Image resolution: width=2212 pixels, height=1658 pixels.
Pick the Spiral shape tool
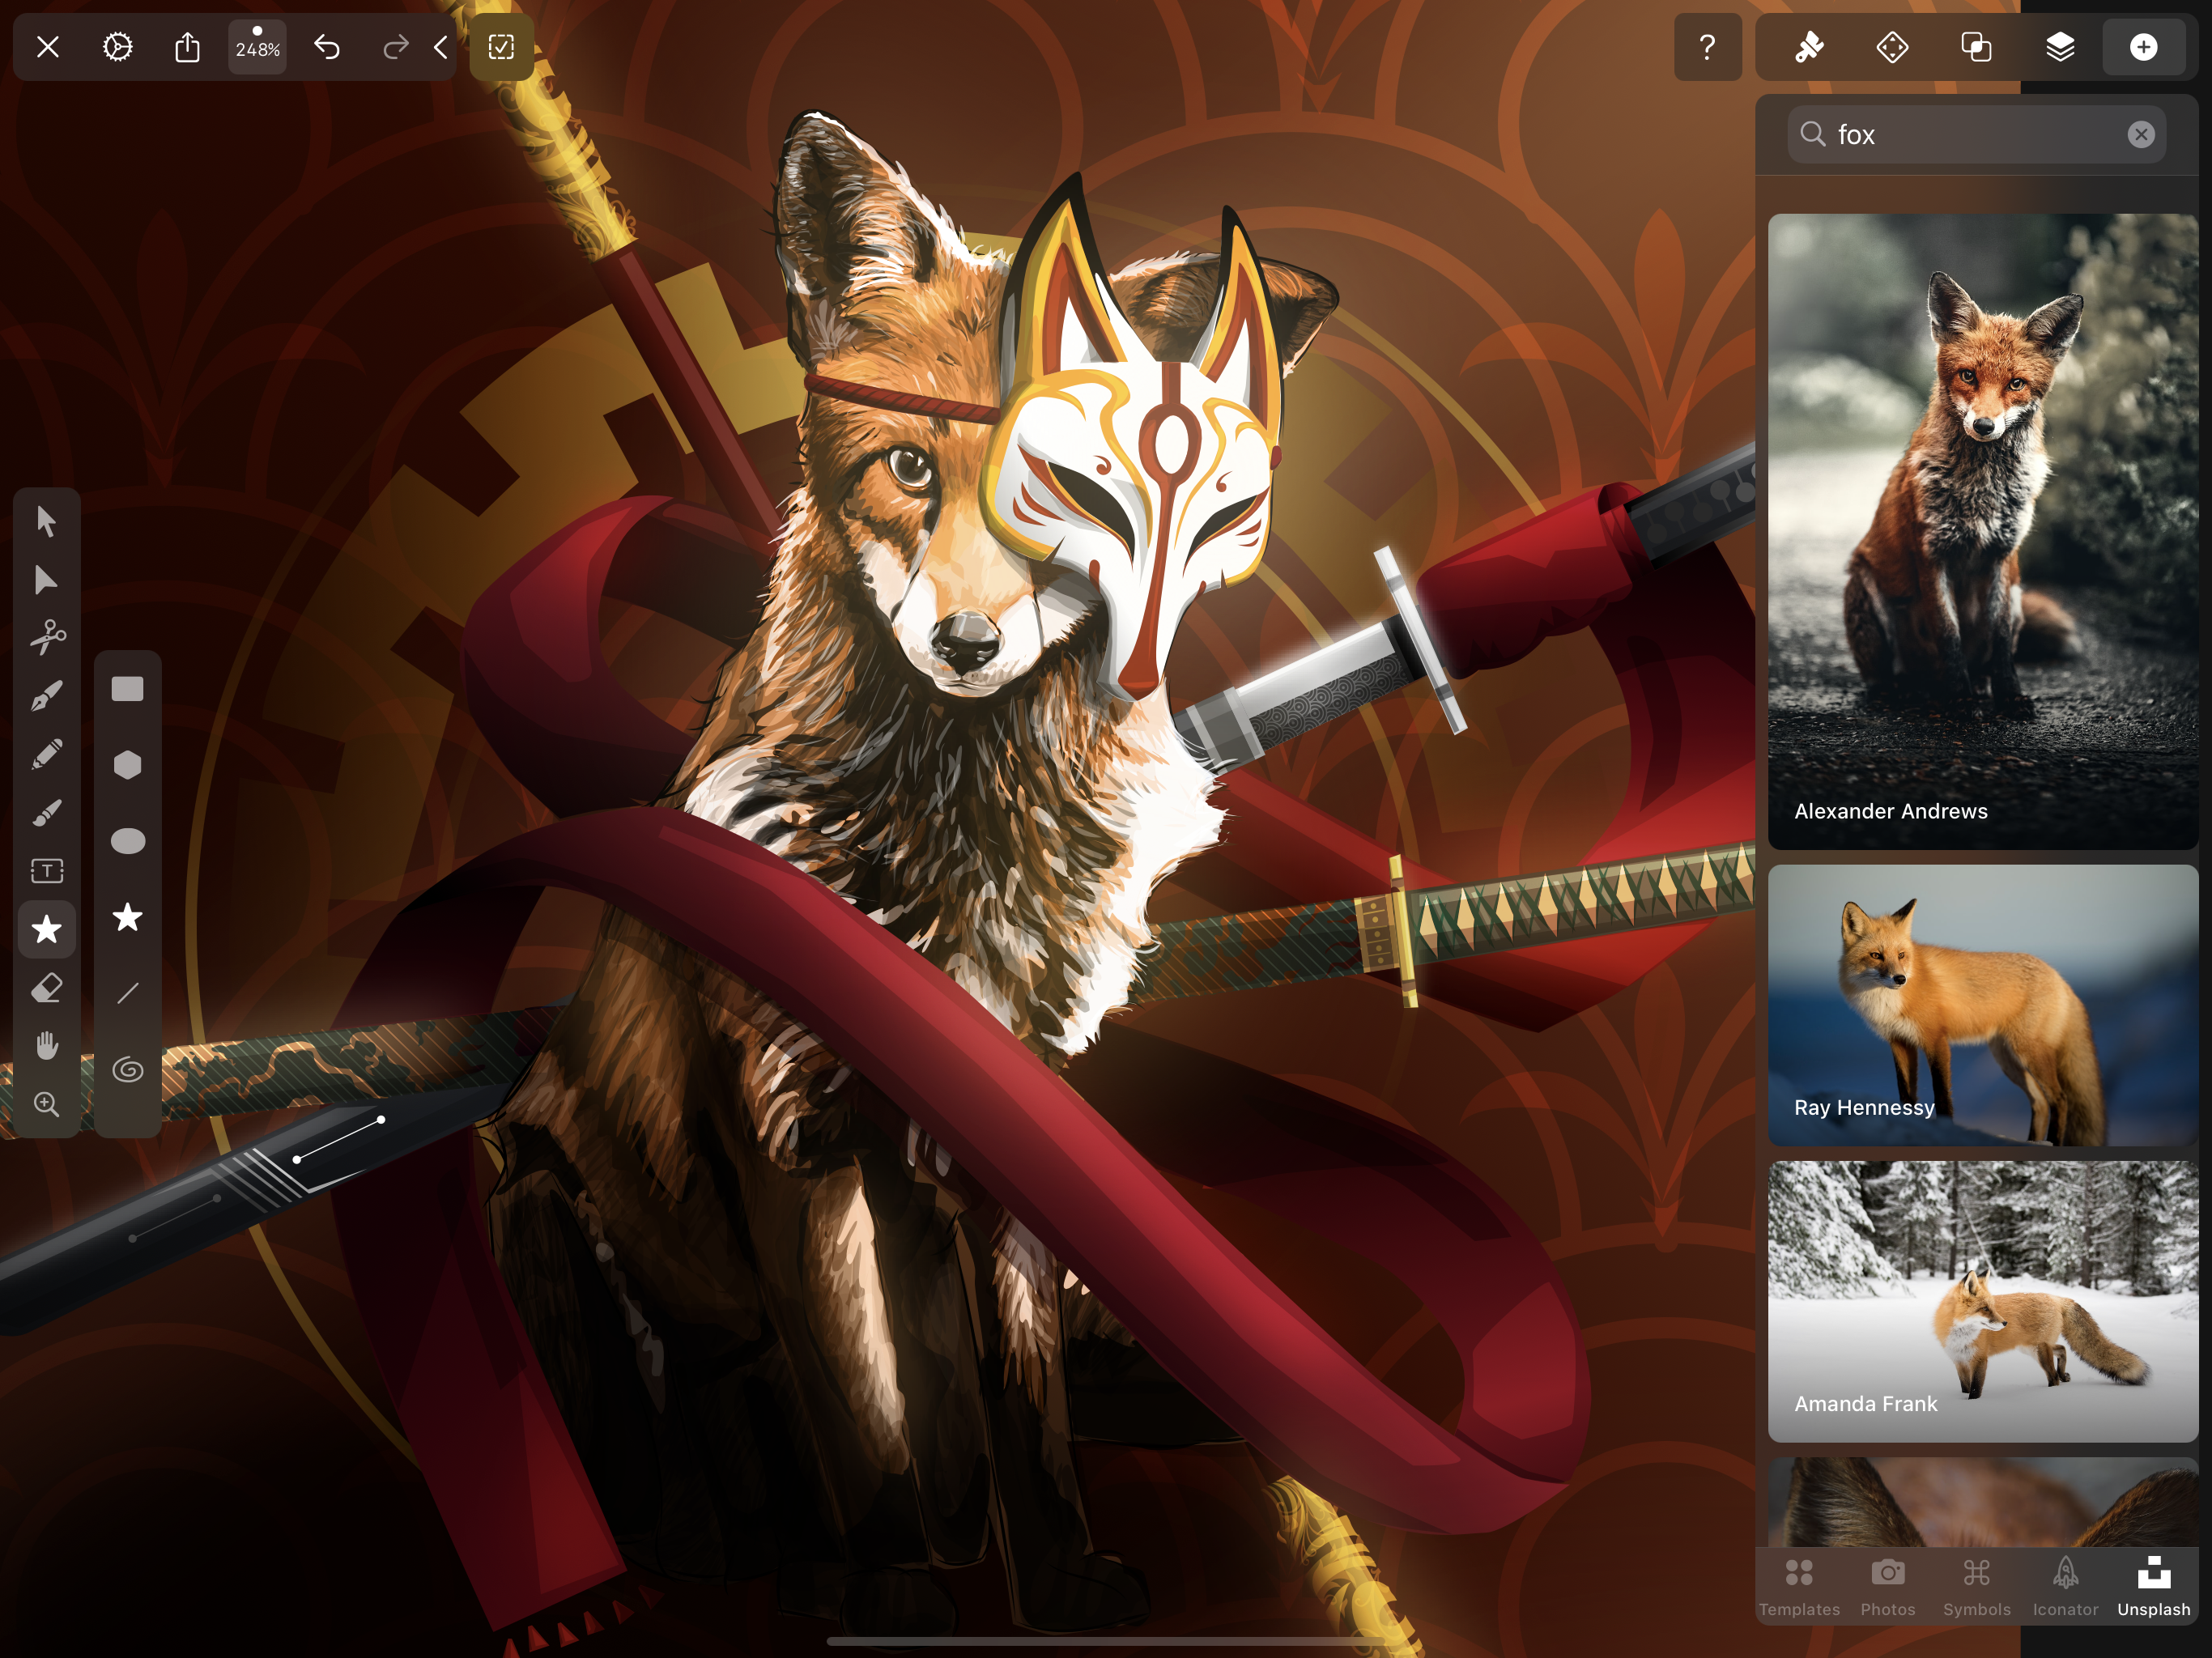[128, 1069]
